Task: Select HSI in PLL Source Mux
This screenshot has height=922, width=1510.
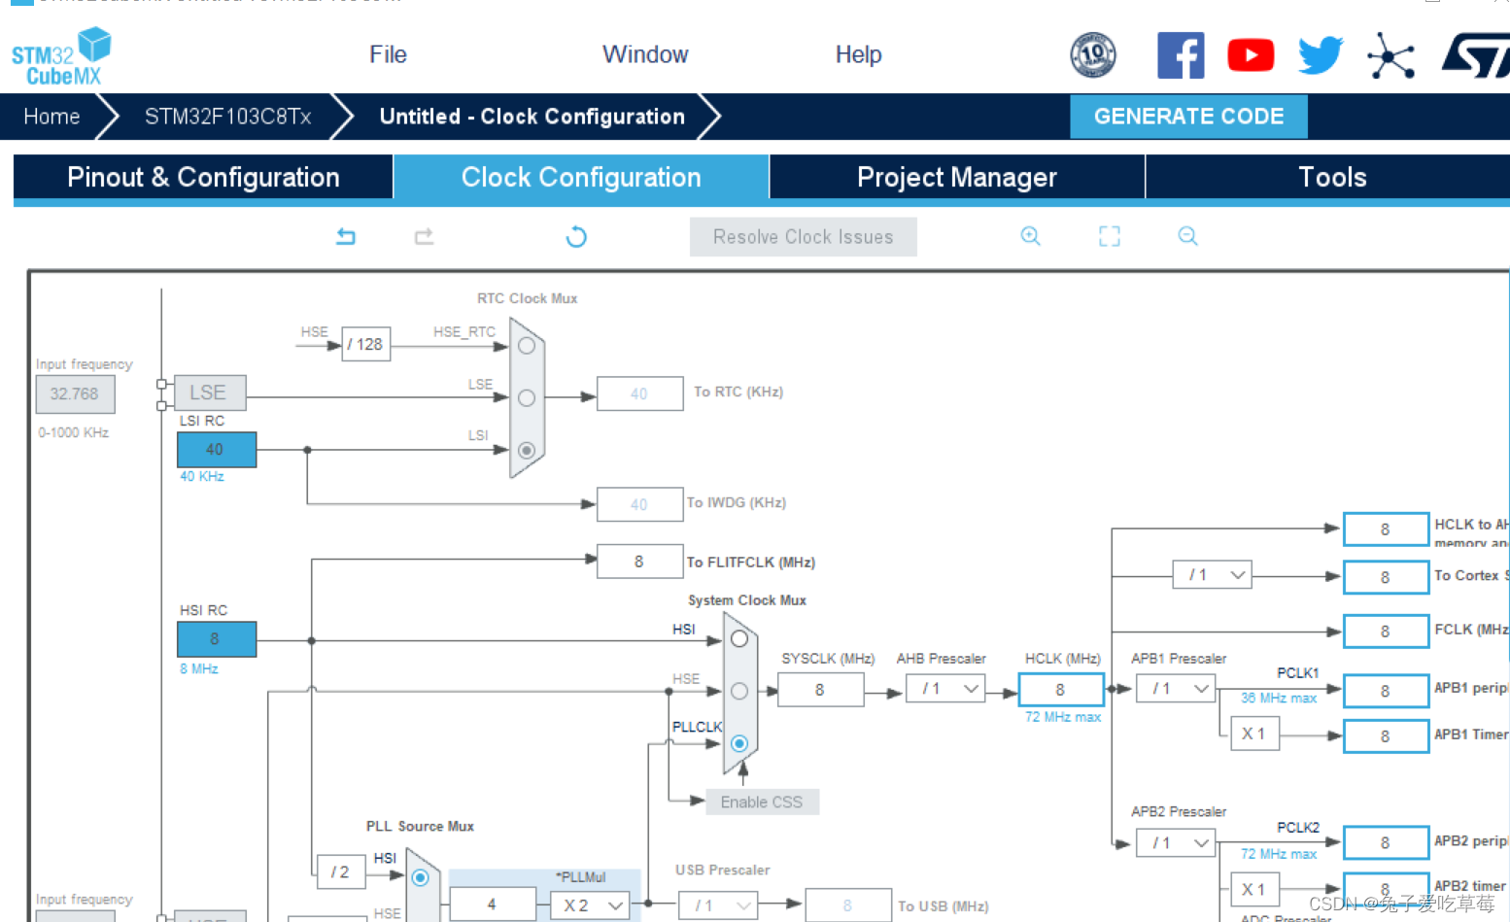Action: click(x=420, y=877)
